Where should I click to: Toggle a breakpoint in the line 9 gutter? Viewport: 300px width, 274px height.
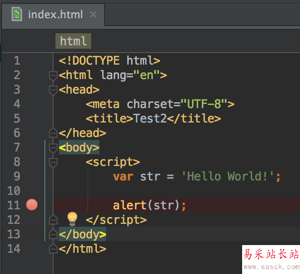[32, 176]
